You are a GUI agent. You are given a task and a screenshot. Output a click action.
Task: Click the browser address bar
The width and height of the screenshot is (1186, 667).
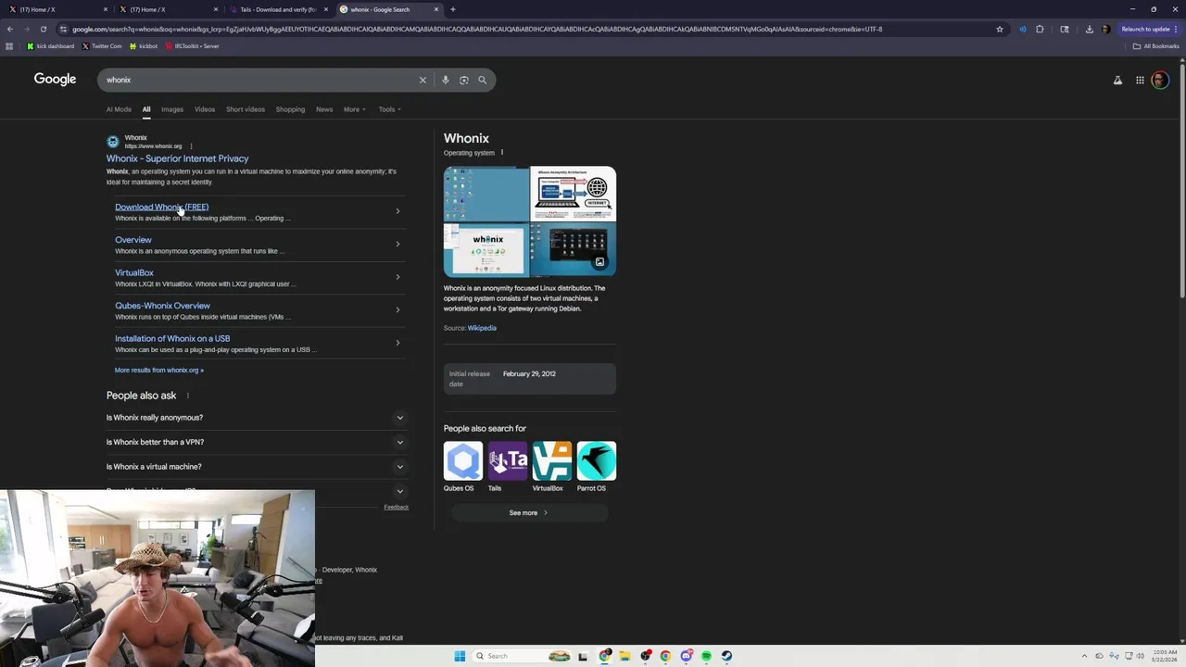coord(528,29)
